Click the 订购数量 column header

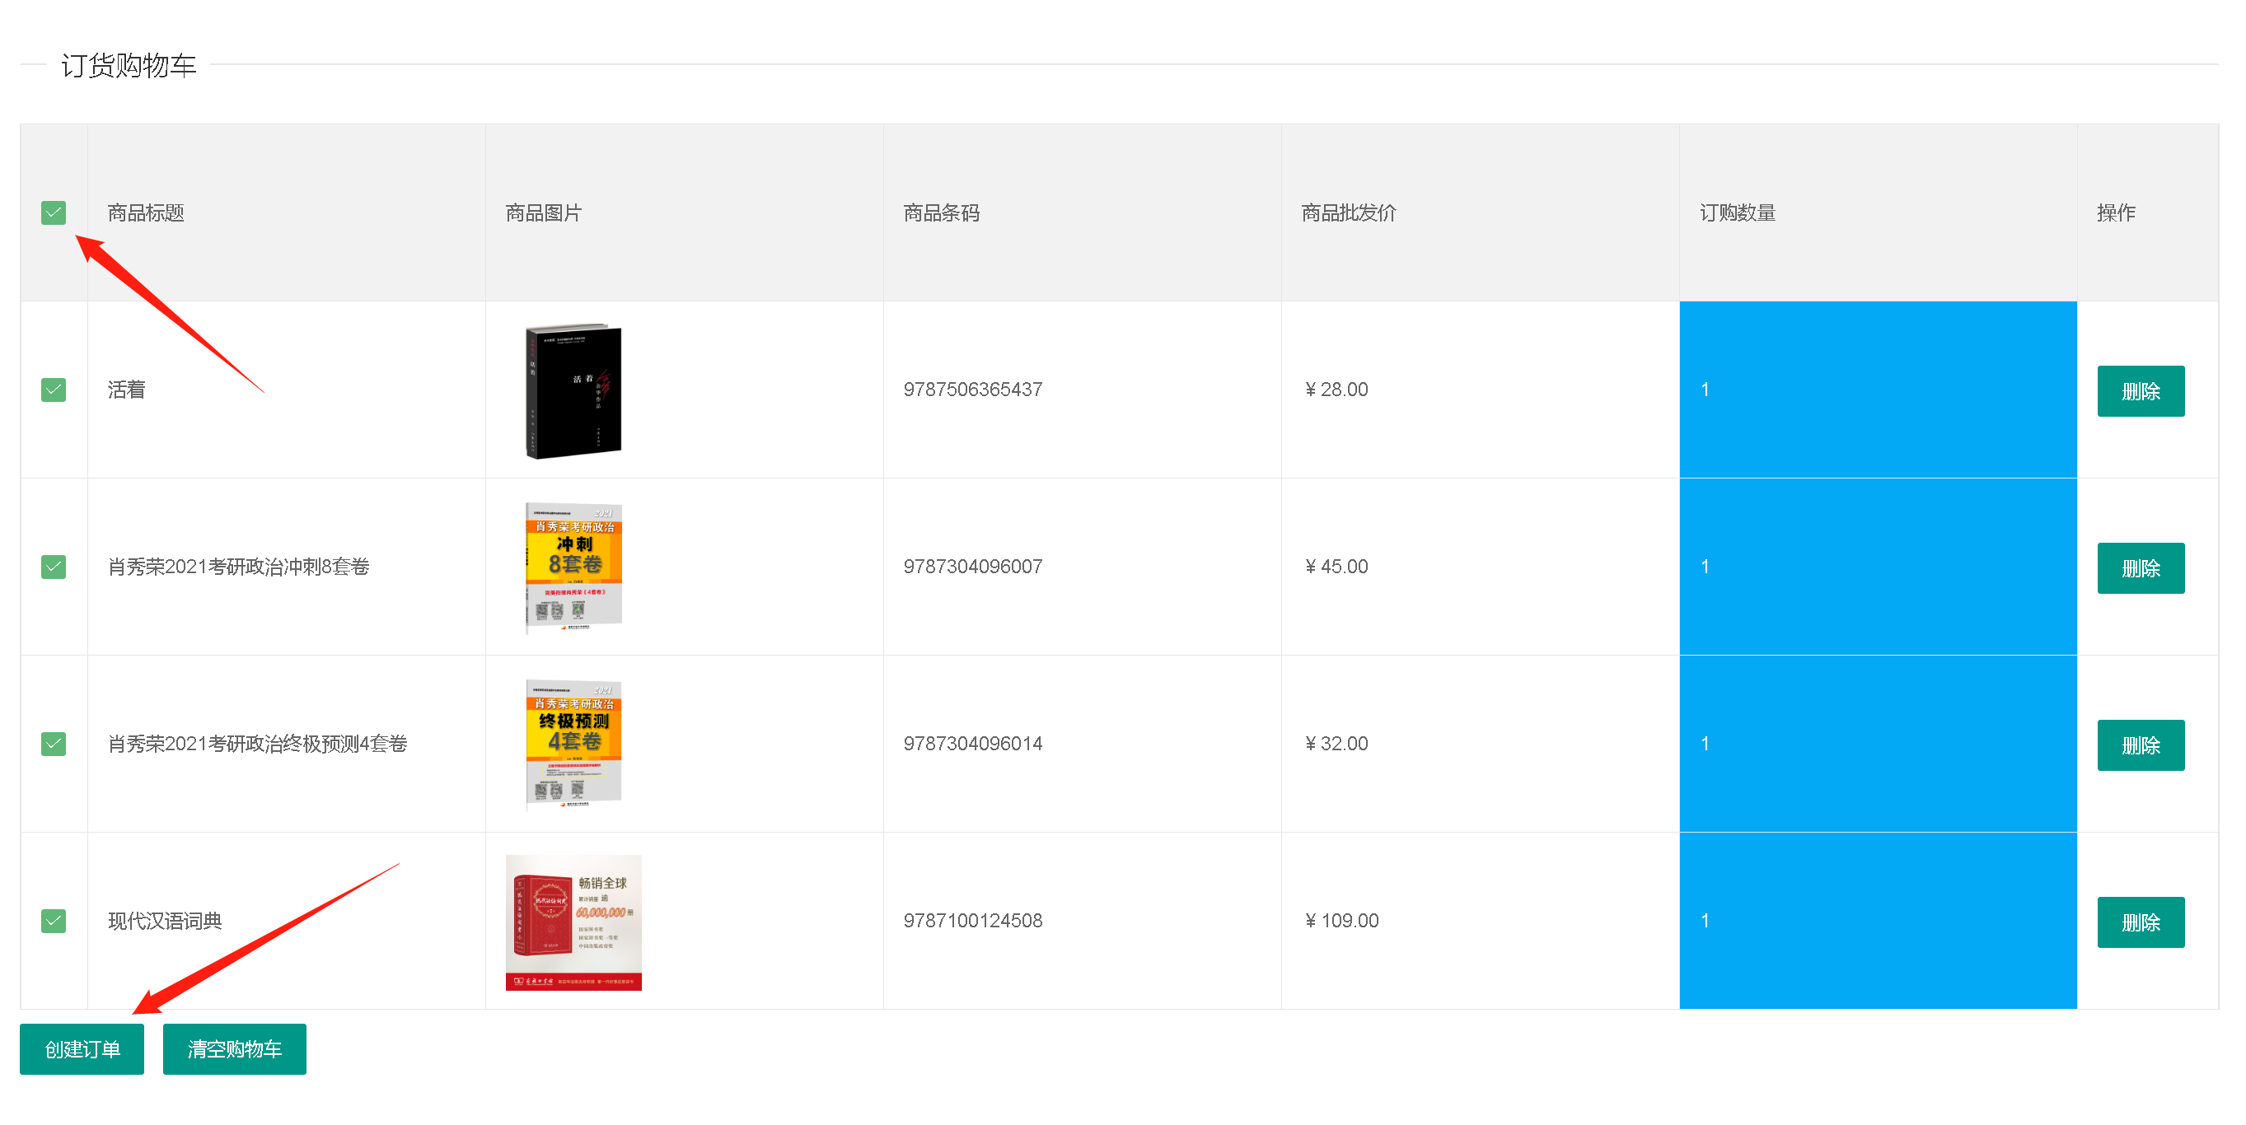click(1737, 212)
